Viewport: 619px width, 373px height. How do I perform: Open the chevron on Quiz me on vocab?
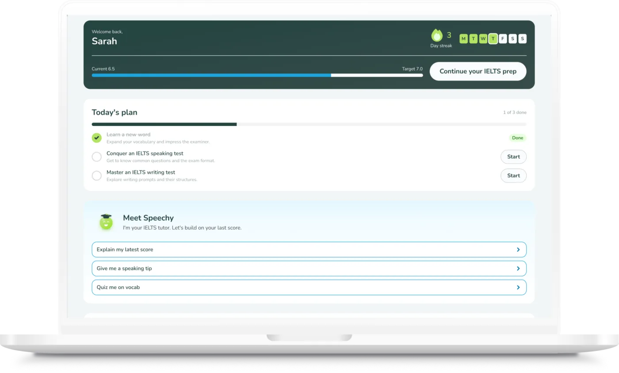point(518,287)
